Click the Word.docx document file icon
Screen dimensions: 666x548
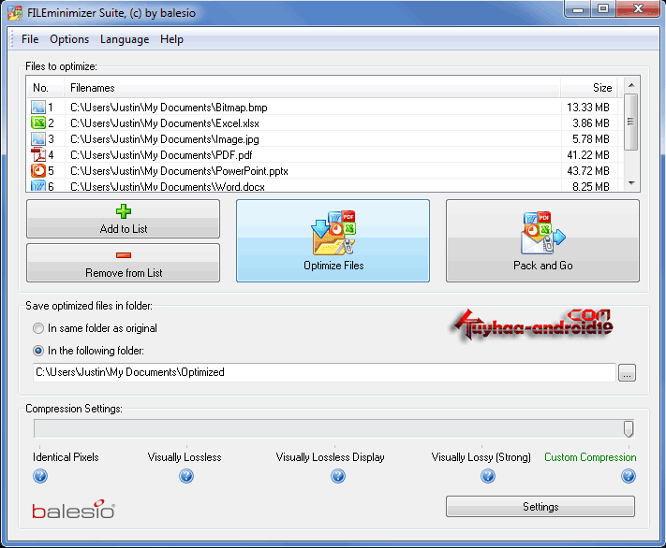coord(38,186)
